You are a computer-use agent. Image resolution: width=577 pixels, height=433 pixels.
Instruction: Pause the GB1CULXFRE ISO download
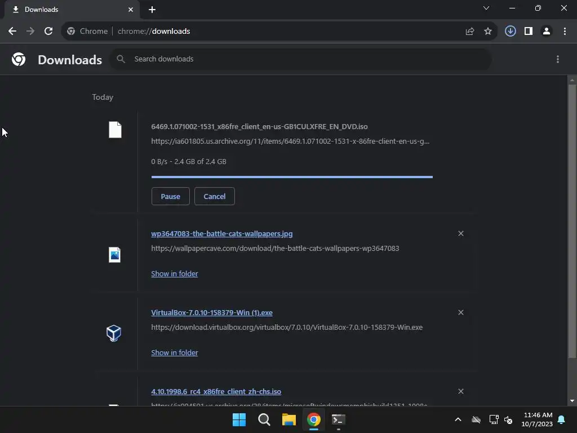tap(170, 196)
